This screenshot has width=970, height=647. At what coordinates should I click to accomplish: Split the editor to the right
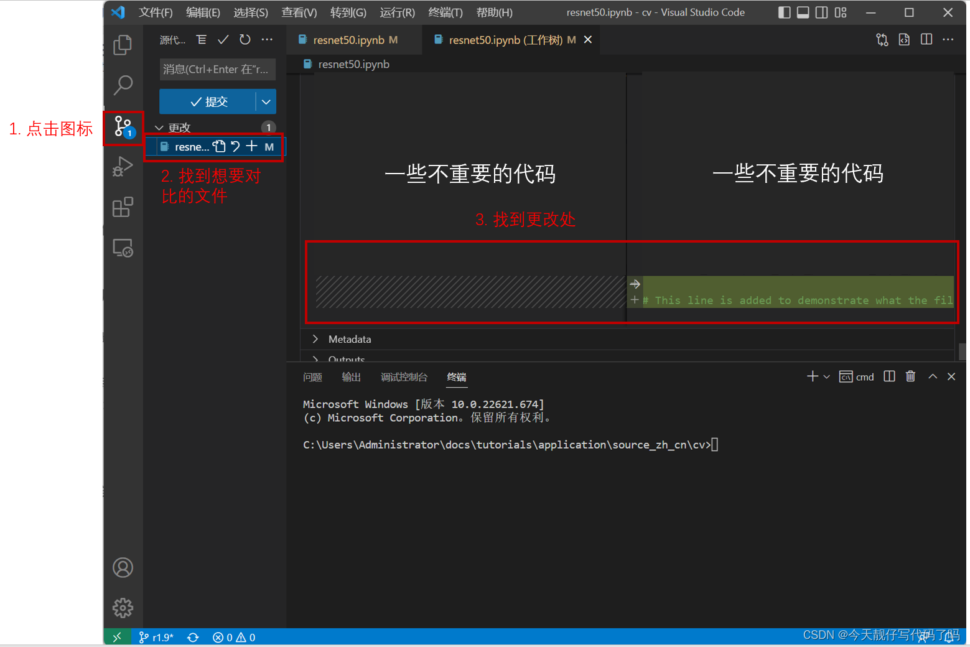[926, 39]
